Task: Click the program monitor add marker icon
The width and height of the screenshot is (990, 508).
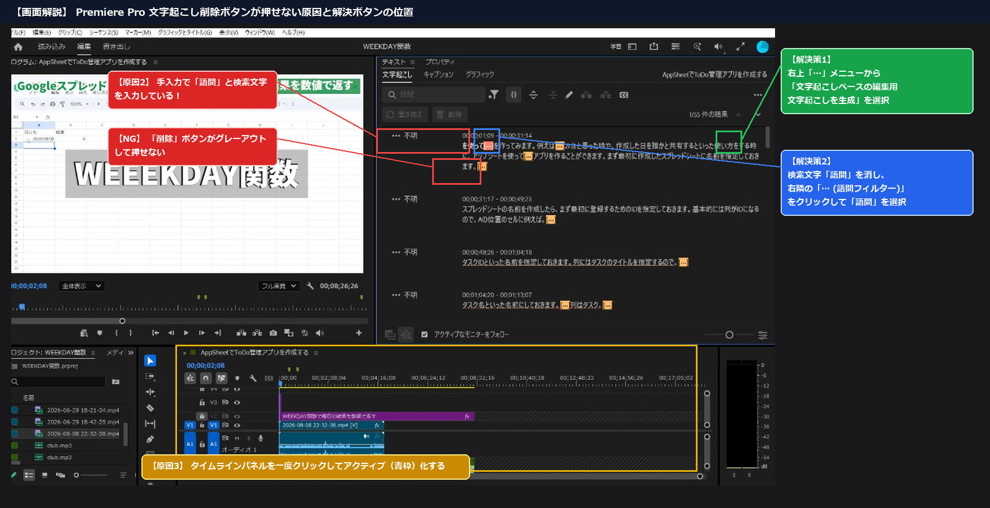Action: point(100,333)
